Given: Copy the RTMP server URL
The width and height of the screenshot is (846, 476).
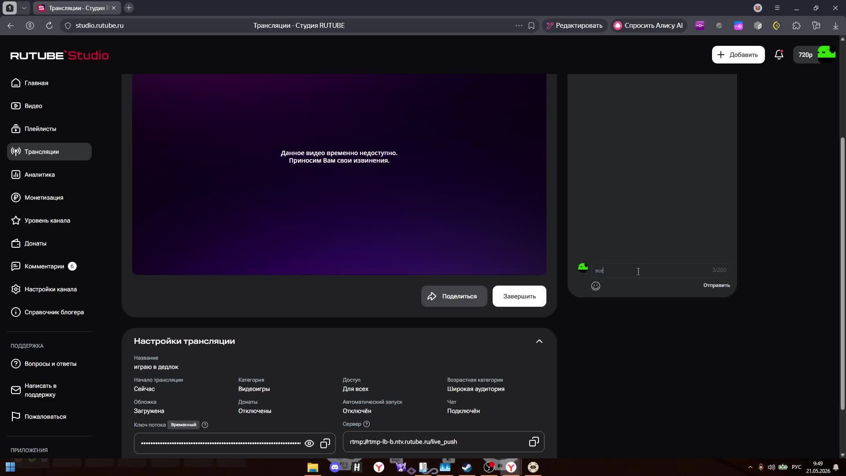Looking at the screenshot, I should pyautogui.click(x=534, y=442).
